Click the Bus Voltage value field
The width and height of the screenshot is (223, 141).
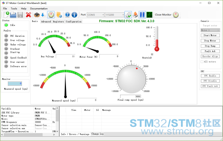(66, 56)
